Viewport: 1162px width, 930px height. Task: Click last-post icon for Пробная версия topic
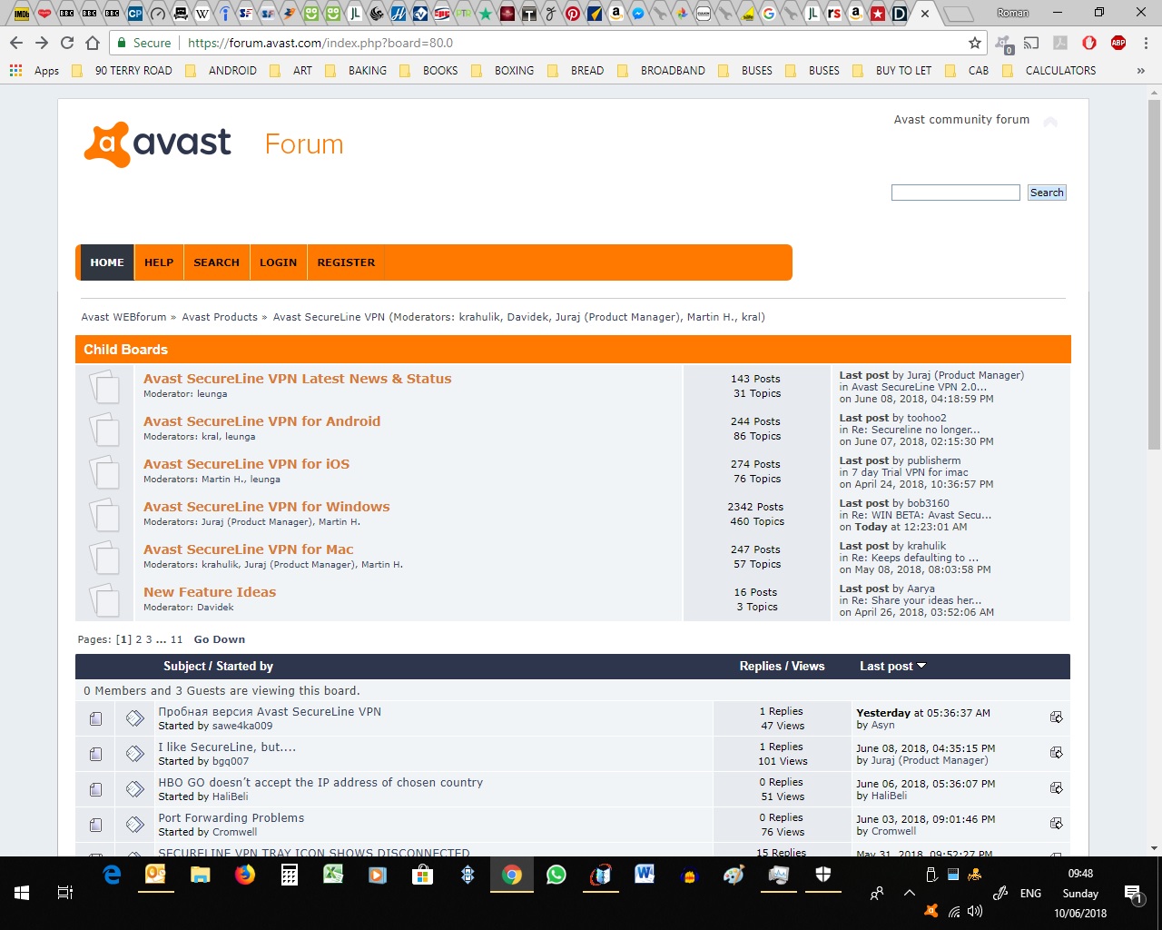[x=1057, y=717]
